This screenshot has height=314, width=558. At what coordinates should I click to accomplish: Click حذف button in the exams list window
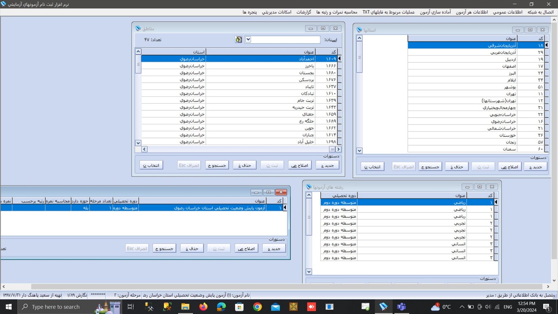point(192,248)
